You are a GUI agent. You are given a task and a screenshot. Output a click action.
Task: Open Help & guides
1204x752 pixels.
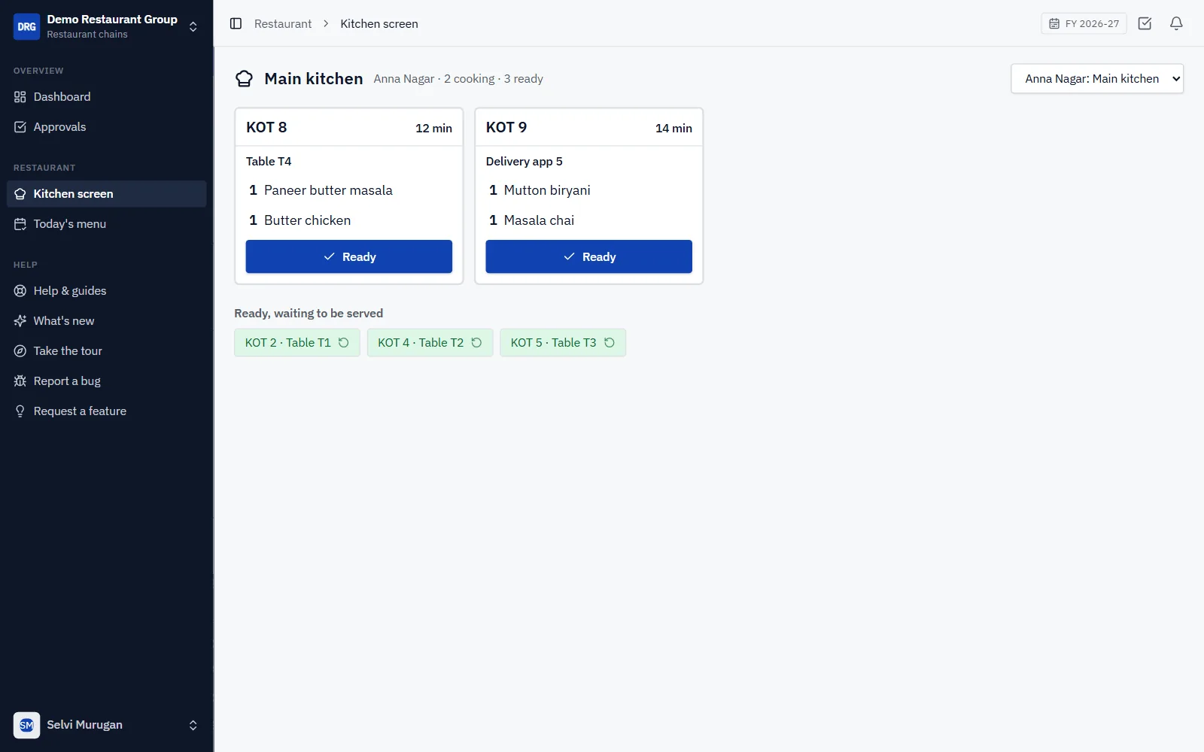click(106, 291)
